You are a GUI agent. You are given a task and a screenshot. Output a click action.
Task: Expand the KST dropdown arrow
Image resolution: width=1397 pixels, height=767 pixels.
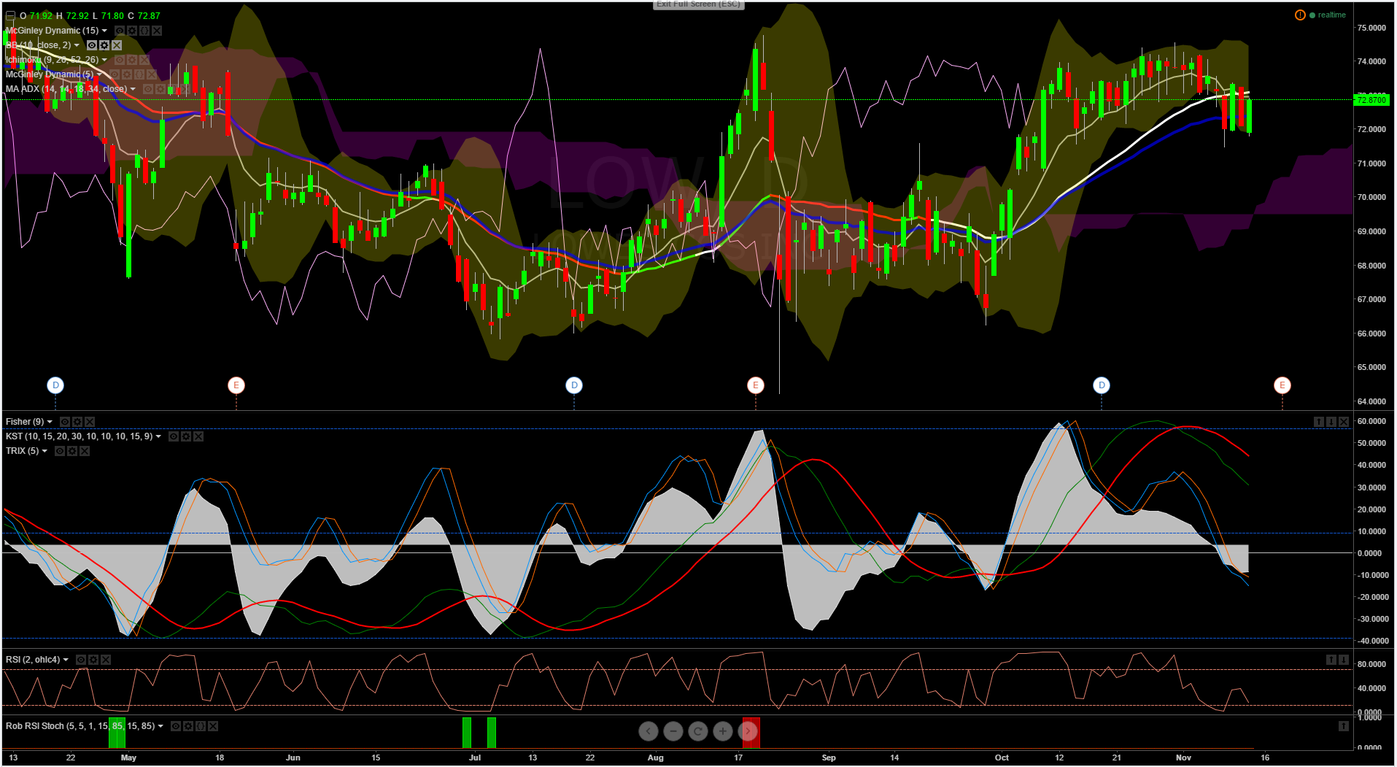pos(158,436)
